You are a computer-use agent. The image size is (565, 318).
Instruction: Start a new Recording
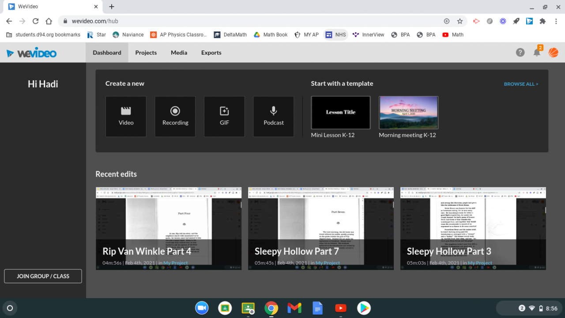(175, 117)
